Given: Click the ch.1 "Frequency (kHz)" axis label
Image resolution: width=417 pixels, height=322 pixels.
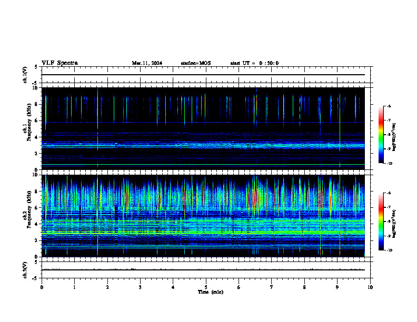Looking at the screenshot, I should (29, 122).
